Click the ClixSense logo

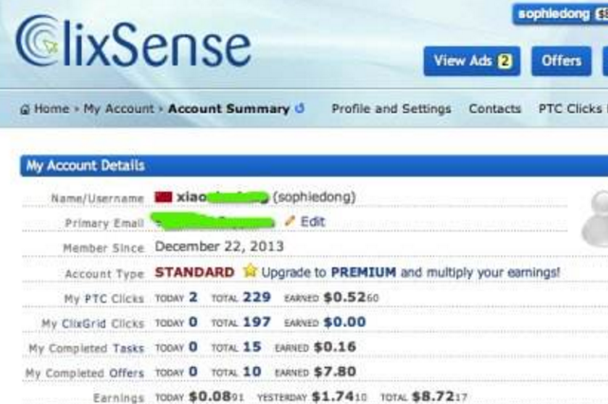pos(133,43)
